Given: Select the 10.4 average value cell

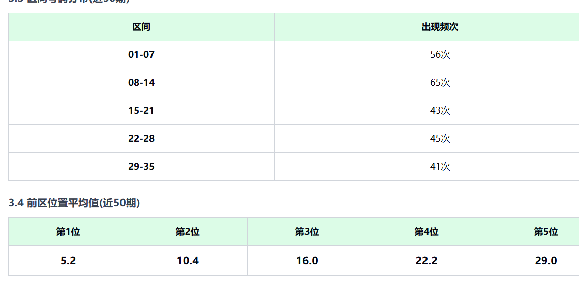Looking at the screenshot, I should tap(188, 261).
